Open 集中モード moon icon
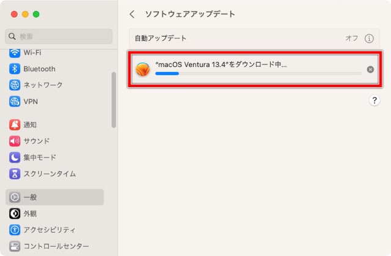The height and width of the screenshot is (256, 391). coord(15,157)
